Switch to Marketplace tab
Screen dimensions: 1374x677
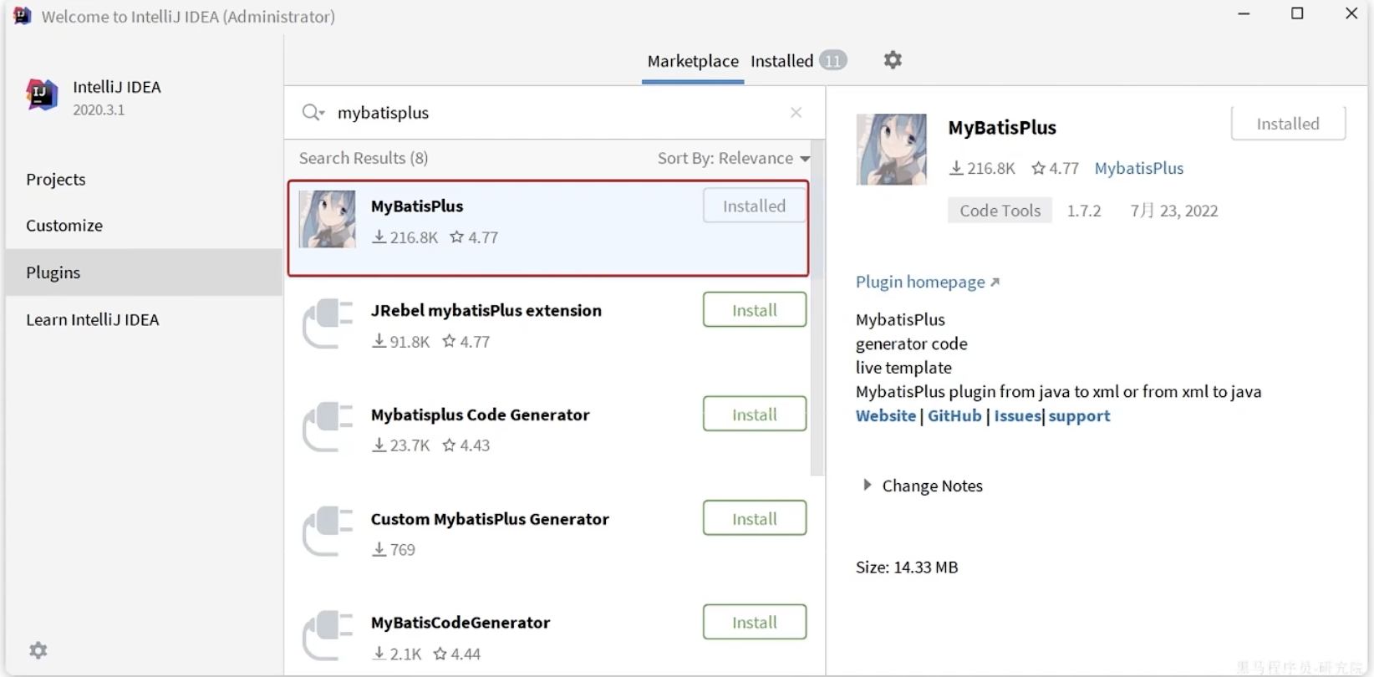(x=693, y=61)
